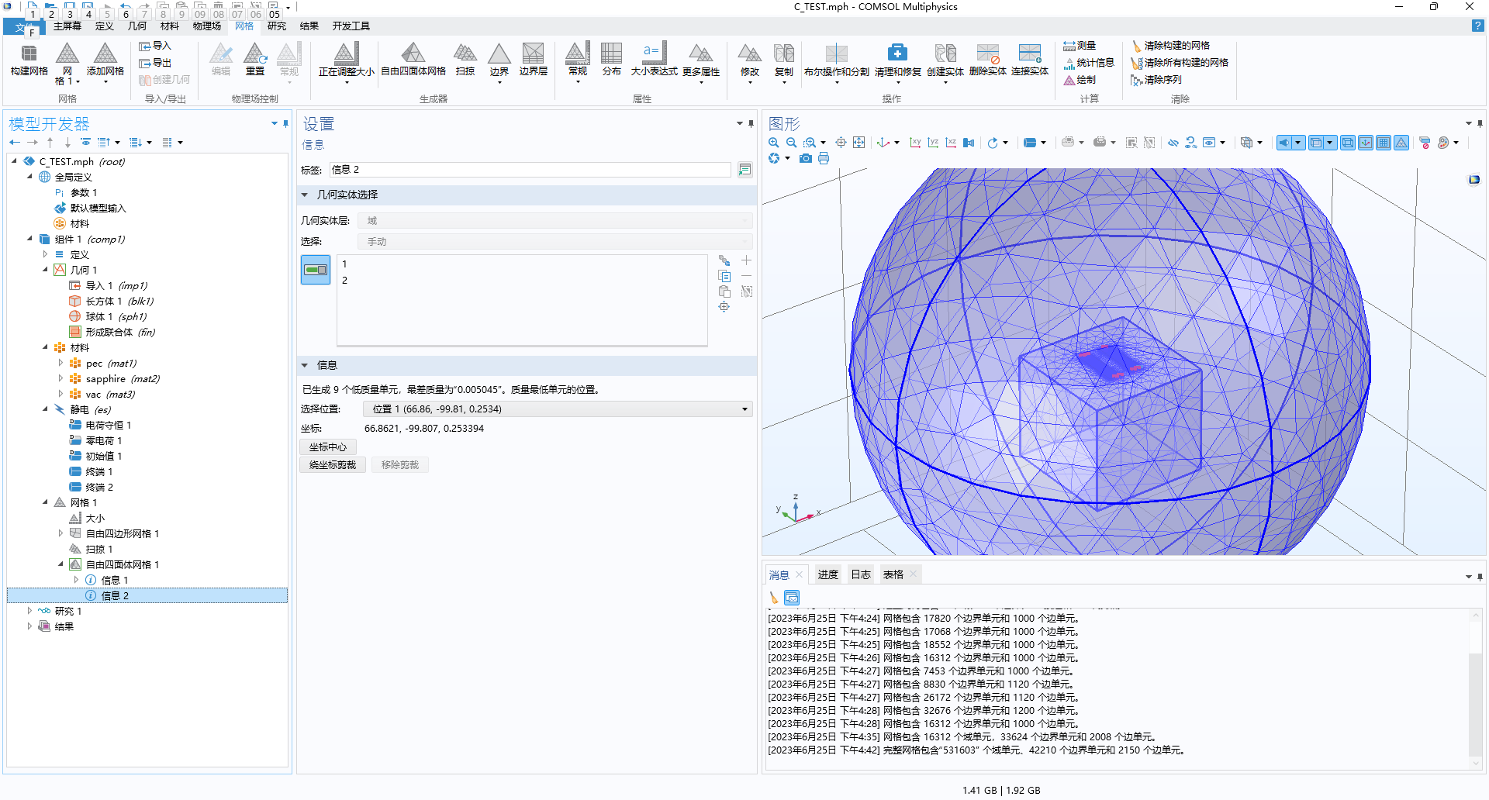Click 添加网格 add mesh icon

(105, 60)
